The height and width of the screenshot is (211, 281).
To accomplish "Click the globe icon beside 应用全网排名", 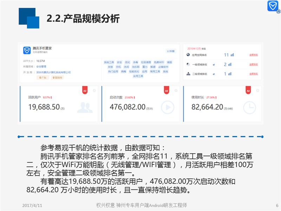I will 188,55.
